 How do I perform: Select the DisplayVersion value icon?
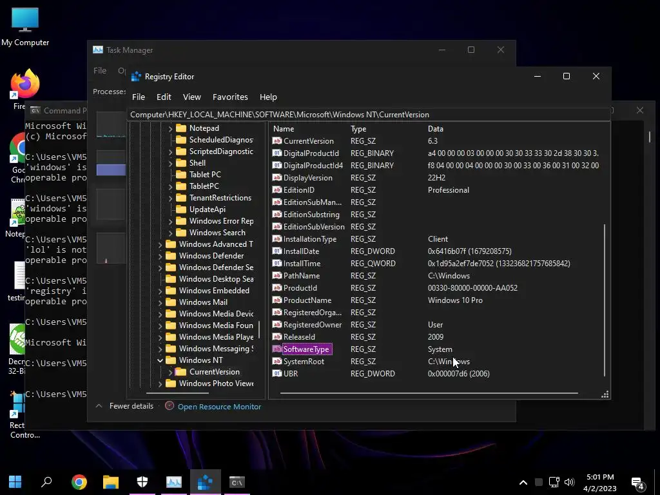point(277,177)
